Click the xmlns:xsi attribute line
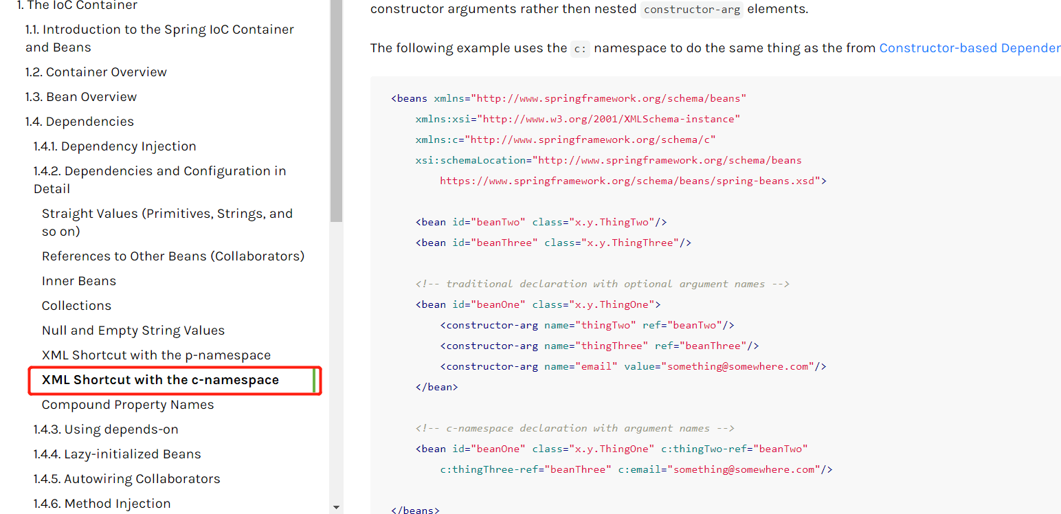Screen dimensions: 1061x514 pos(578,119)
